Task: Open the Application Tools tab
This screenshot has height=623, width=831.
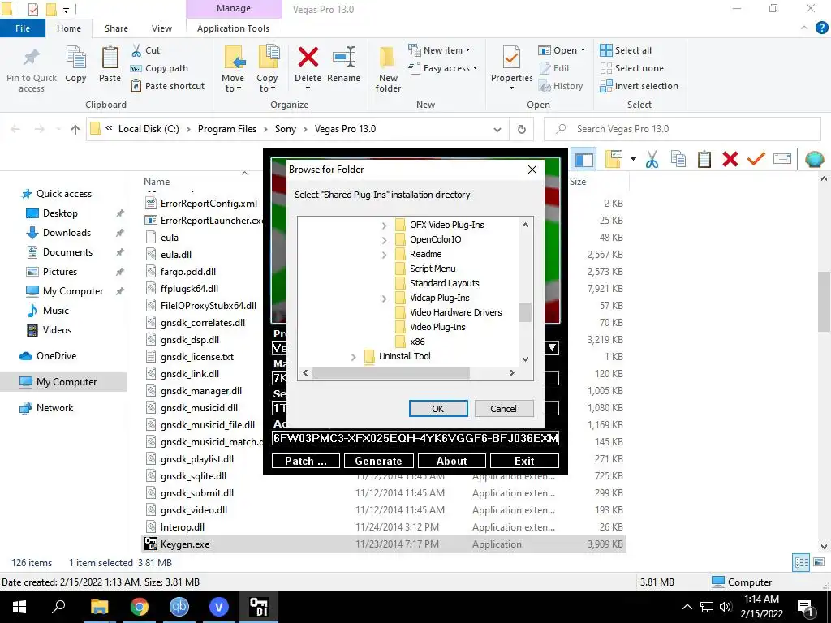Action: pos(233,28)
